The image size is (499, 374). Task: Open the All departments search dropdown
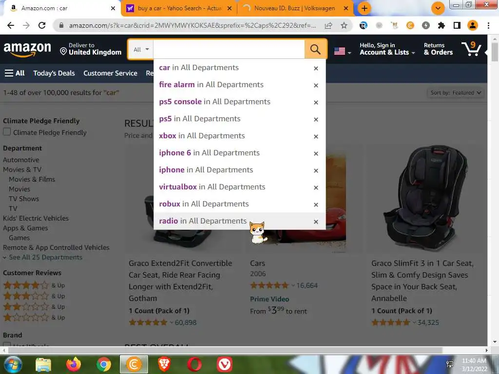click(x=141, y=49)
